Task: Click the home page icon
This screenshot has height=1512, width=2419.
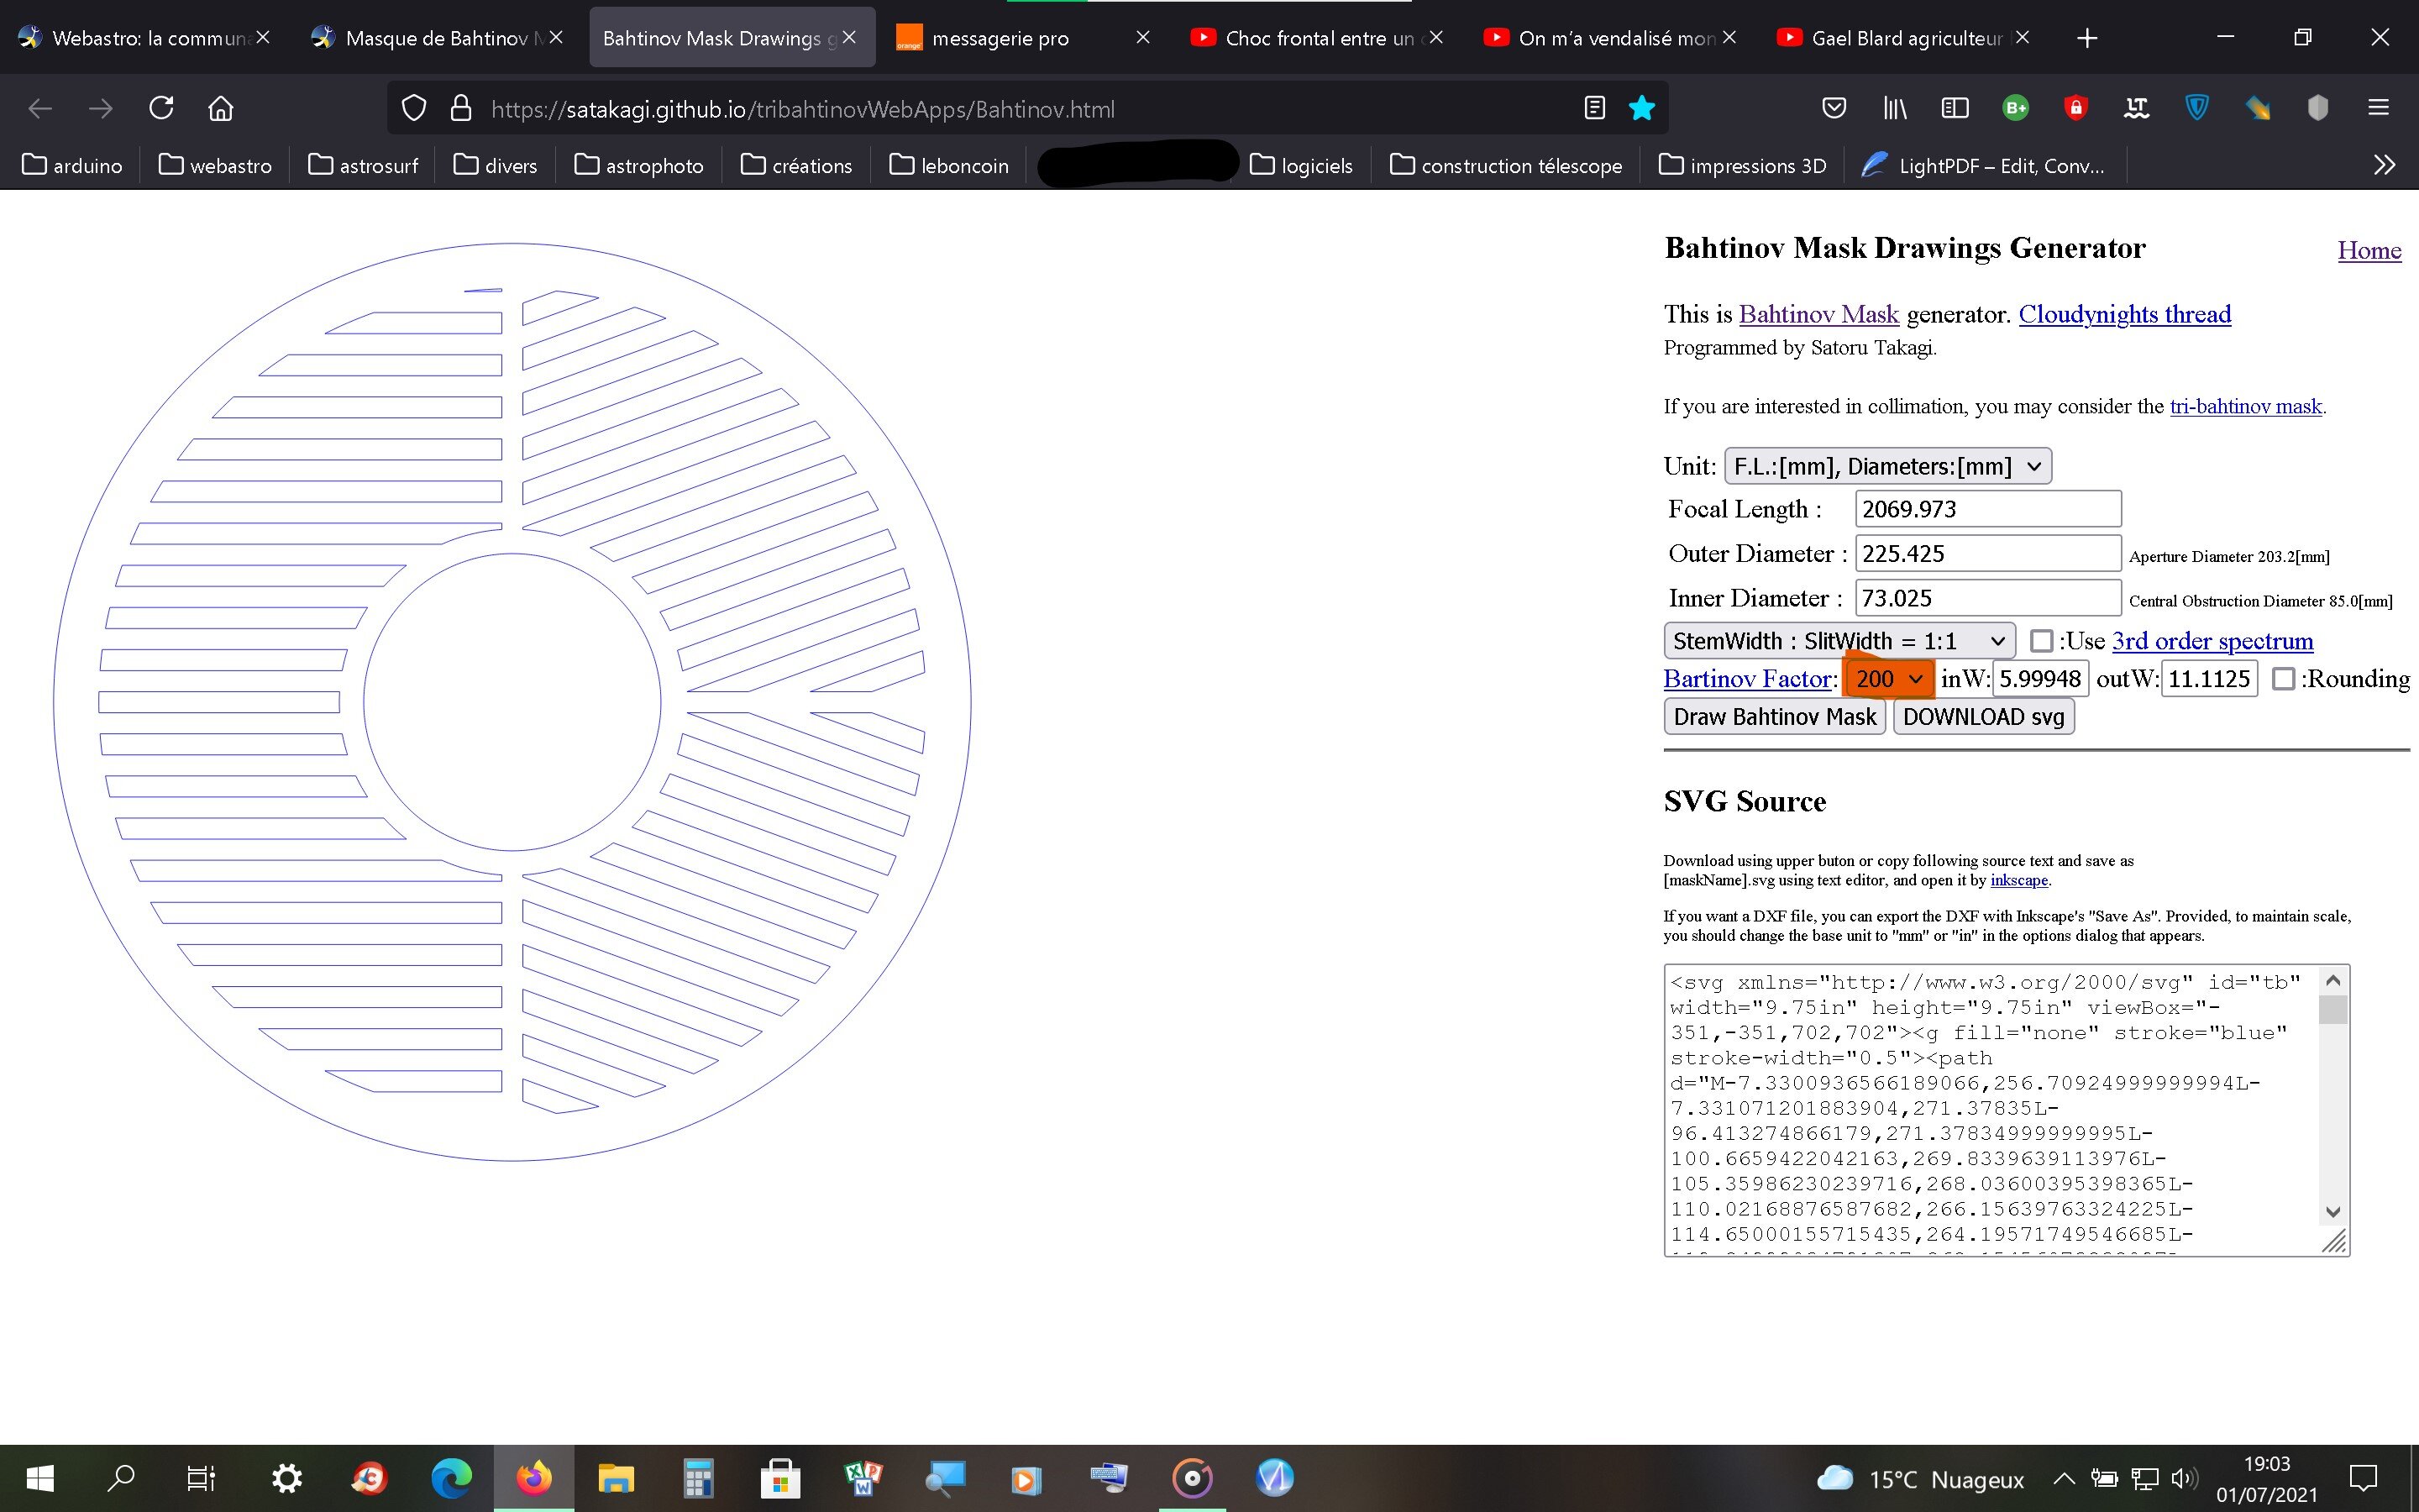Action: click(x=221, y=108)
